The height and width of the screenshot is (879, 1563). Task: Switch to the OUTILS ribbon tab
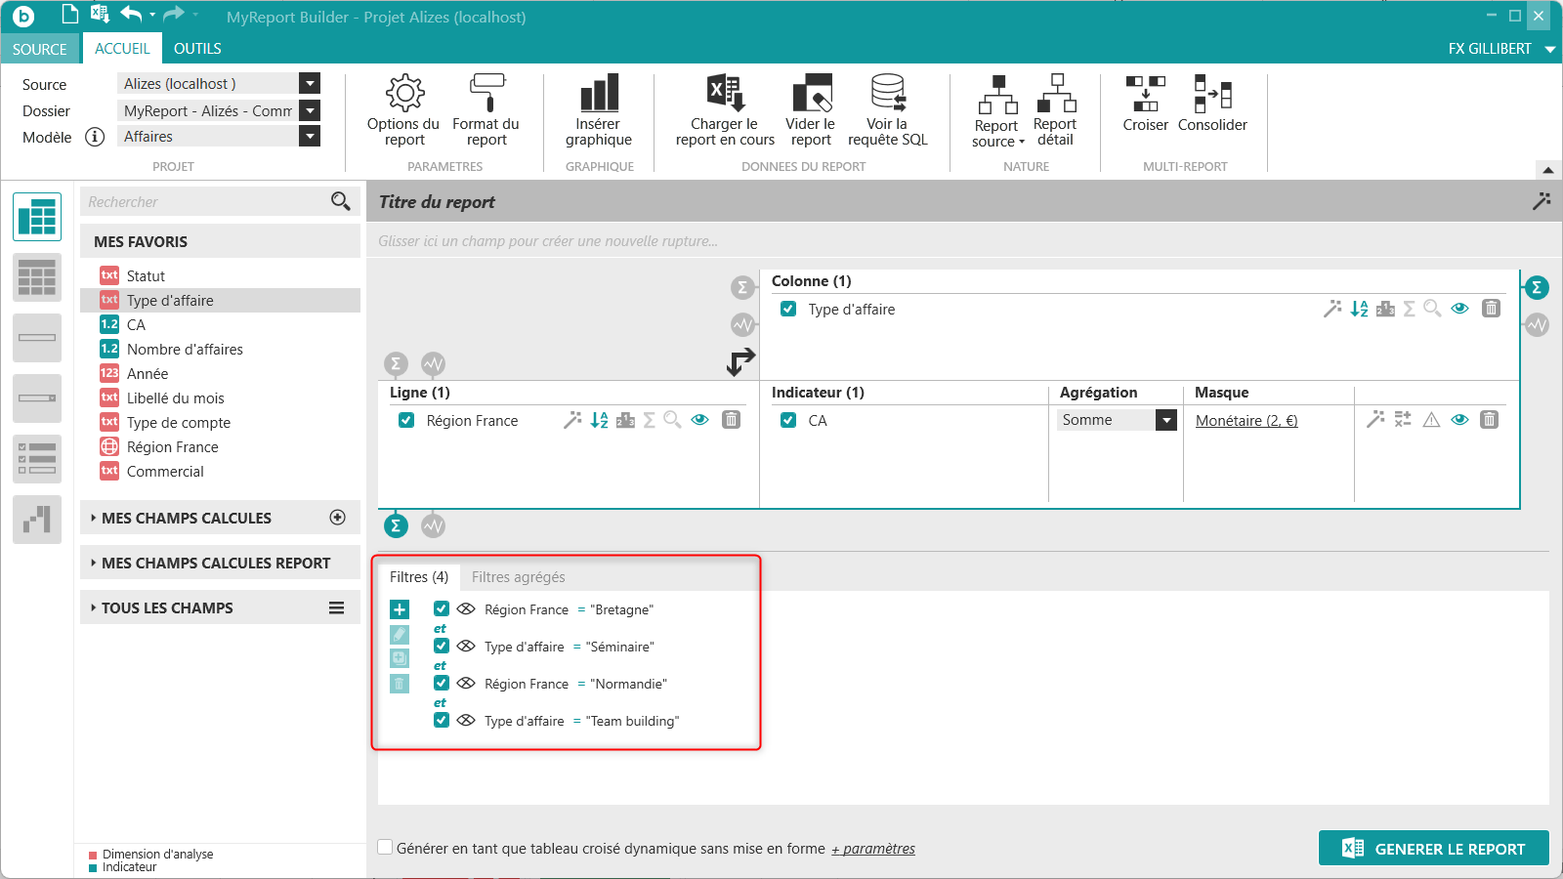tap(197, 48)
